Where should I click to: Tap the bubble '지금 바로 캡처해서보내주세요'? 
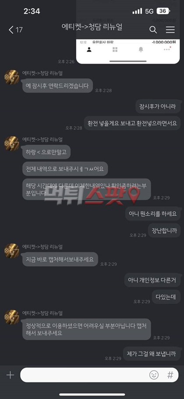60,259
